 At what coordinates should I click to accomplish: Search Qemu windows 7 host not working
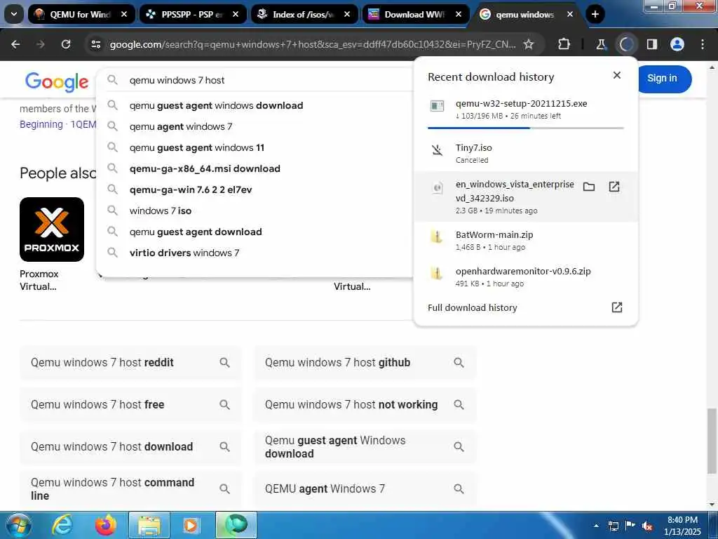coord(365,405)
